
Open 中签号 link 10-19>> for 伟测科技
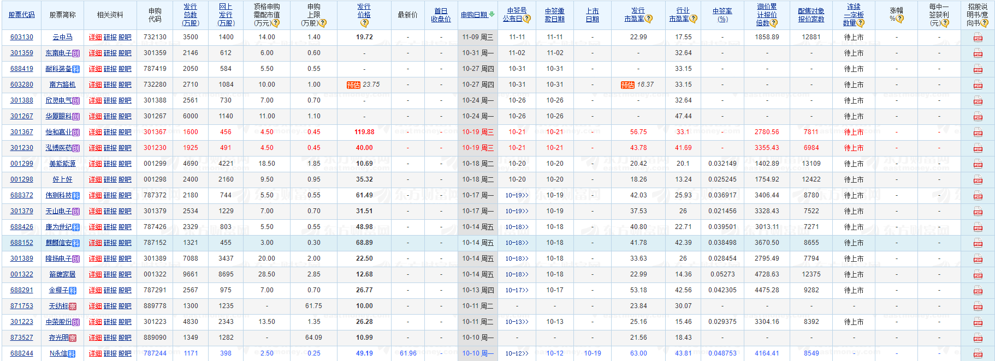517,195
